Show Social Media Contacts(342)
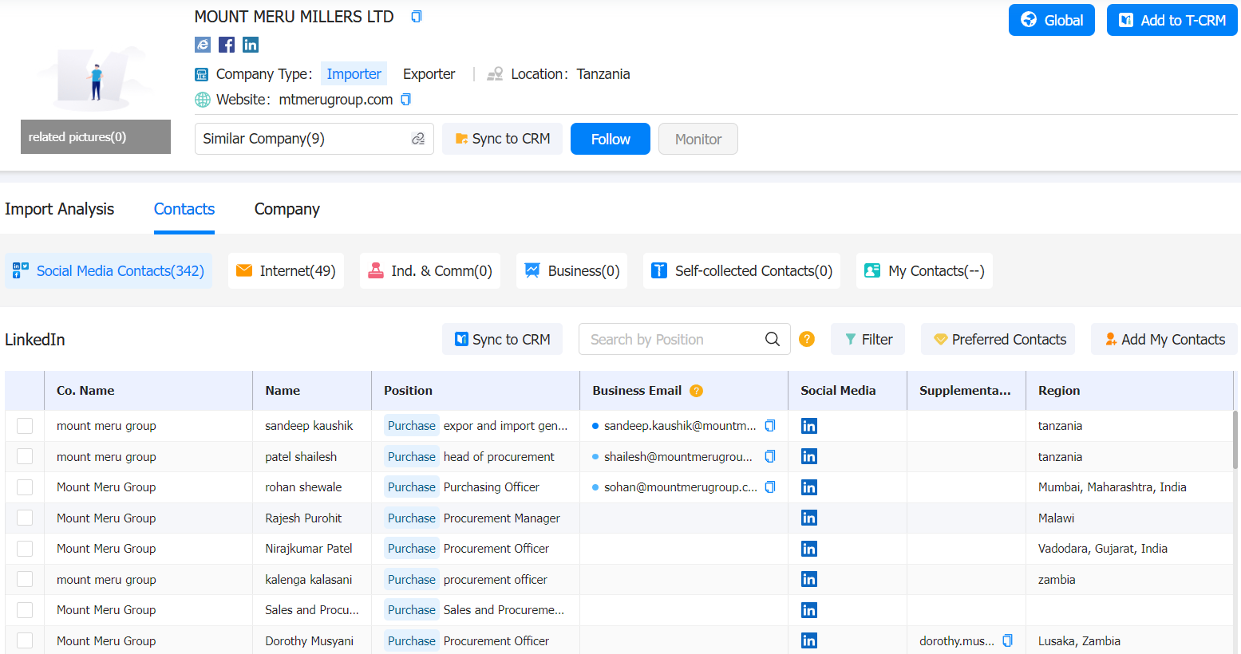 [x=109, y=271]
